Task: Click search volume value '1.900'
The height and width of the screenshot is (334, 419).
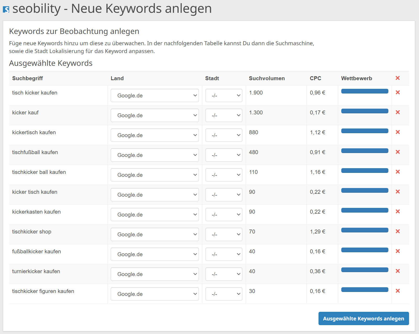Action: click(x=256, y=93)
